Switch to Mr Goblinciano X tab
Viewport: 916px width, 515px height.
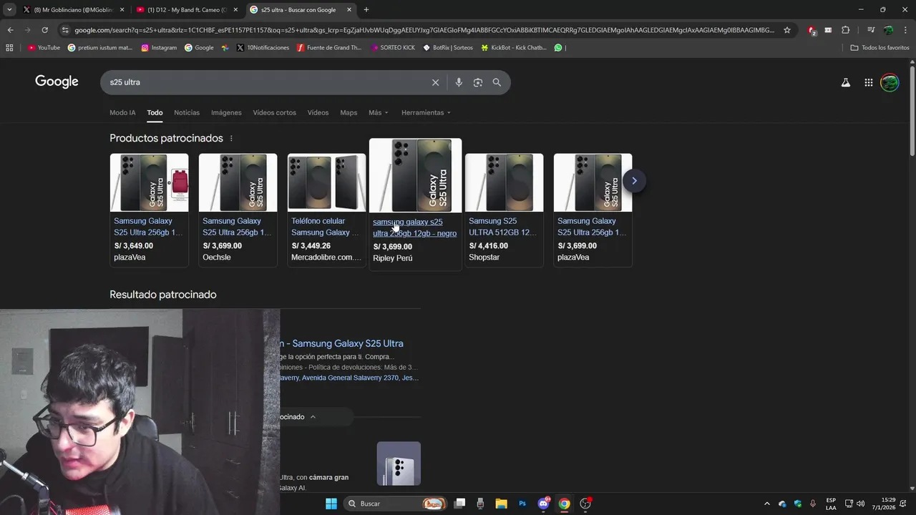tap(74, 9)
